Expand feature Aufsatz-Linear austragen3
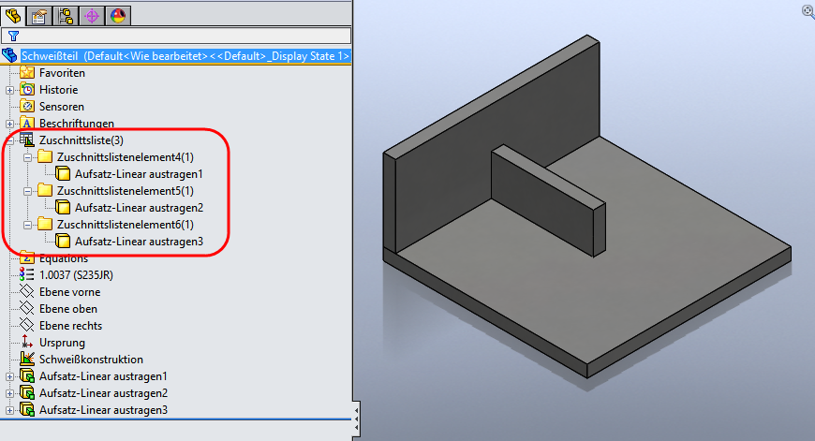815x441 pixels. 10,411
